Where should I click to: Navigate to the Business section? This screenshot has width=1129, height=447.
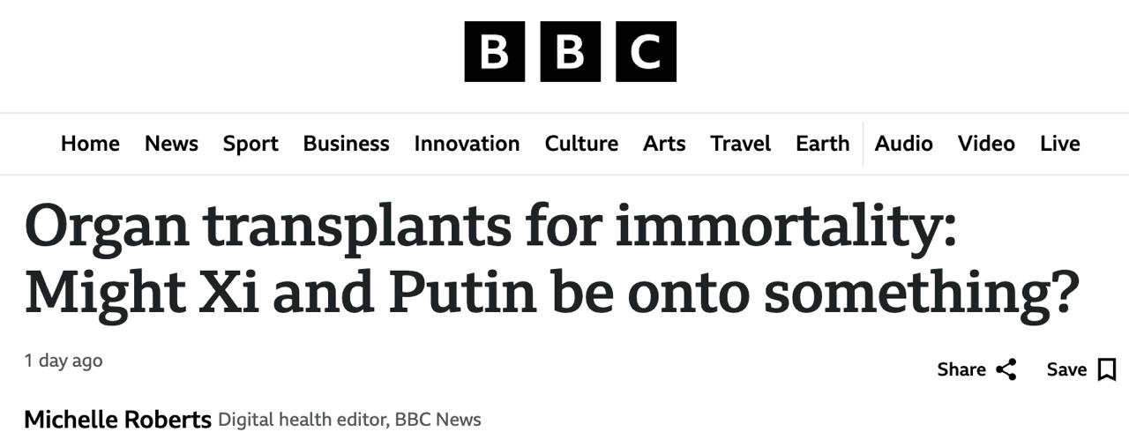click(x=346, y=144)
